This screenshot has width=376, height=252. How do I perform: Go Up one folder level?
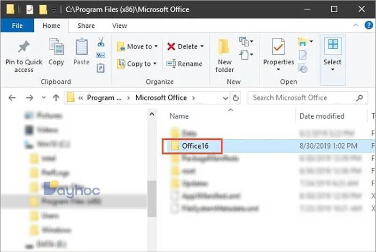point(56,98)
